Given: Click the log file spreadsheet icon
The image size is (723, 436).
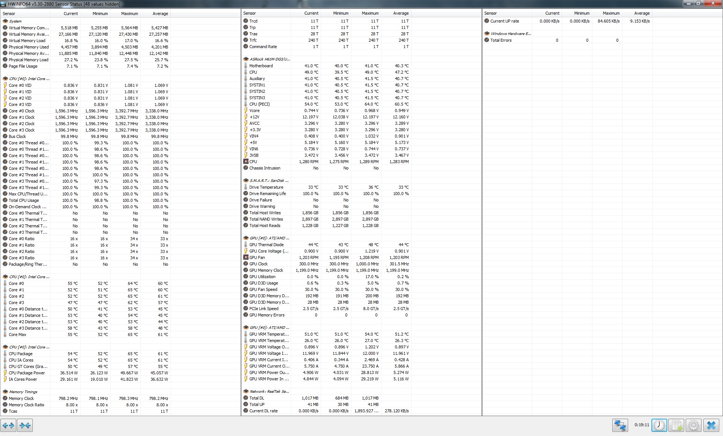Looking at the screenshot, I should click(x=676, y=425).
